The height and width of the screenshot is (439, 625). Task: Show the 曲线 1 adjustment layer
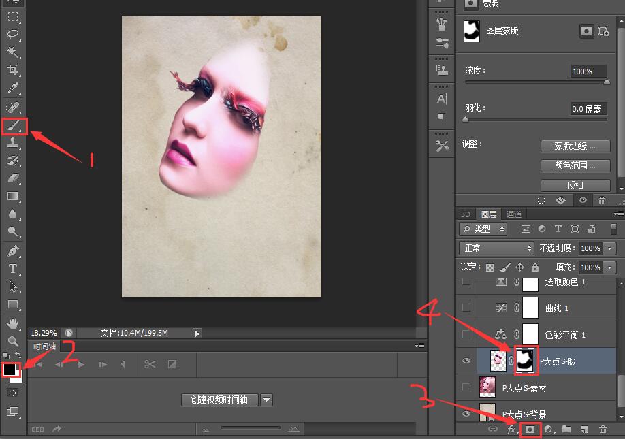(x=466, y=308)
